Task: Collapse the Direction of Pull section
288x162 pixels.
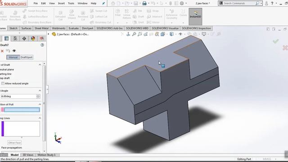Action: [40, 104]
